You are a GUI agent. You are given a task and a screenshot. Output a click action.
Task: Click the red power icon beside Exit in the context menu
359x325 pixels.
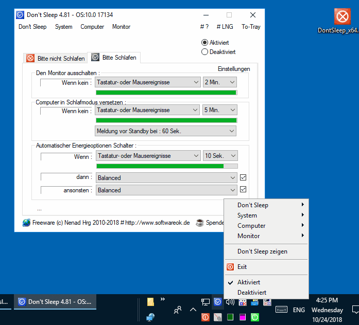pos(230,267)
